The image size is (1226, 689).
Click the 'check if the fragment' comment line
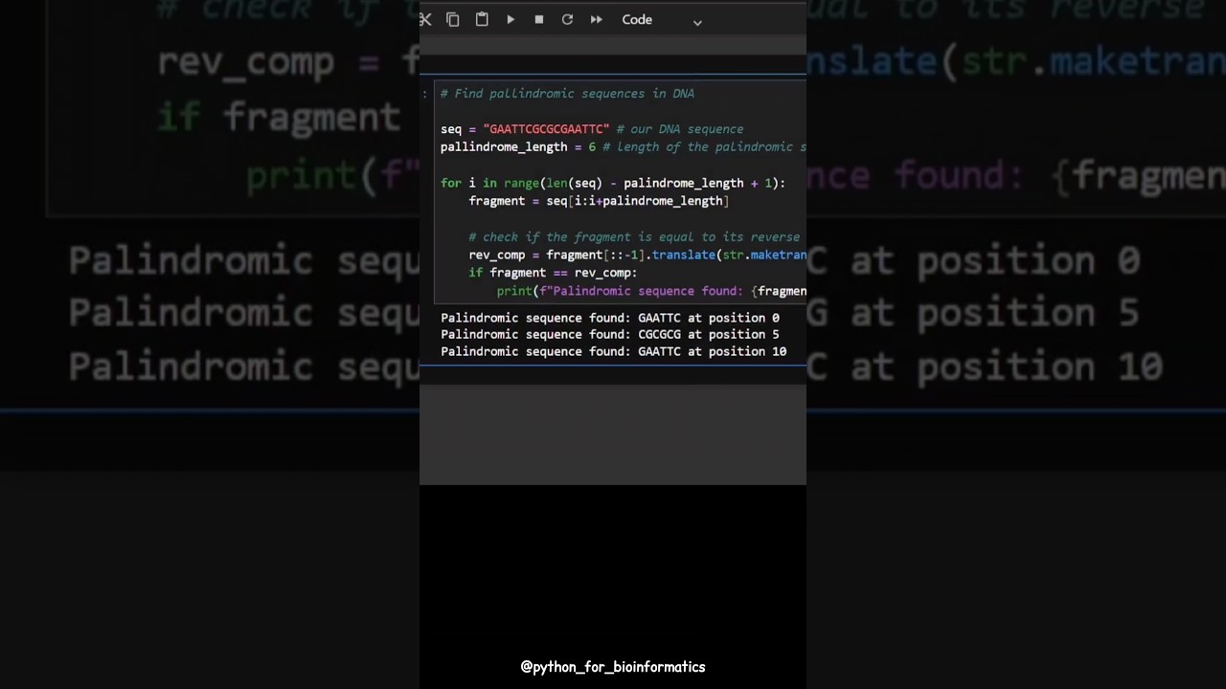pyautogui.click(x=632, y=237)
